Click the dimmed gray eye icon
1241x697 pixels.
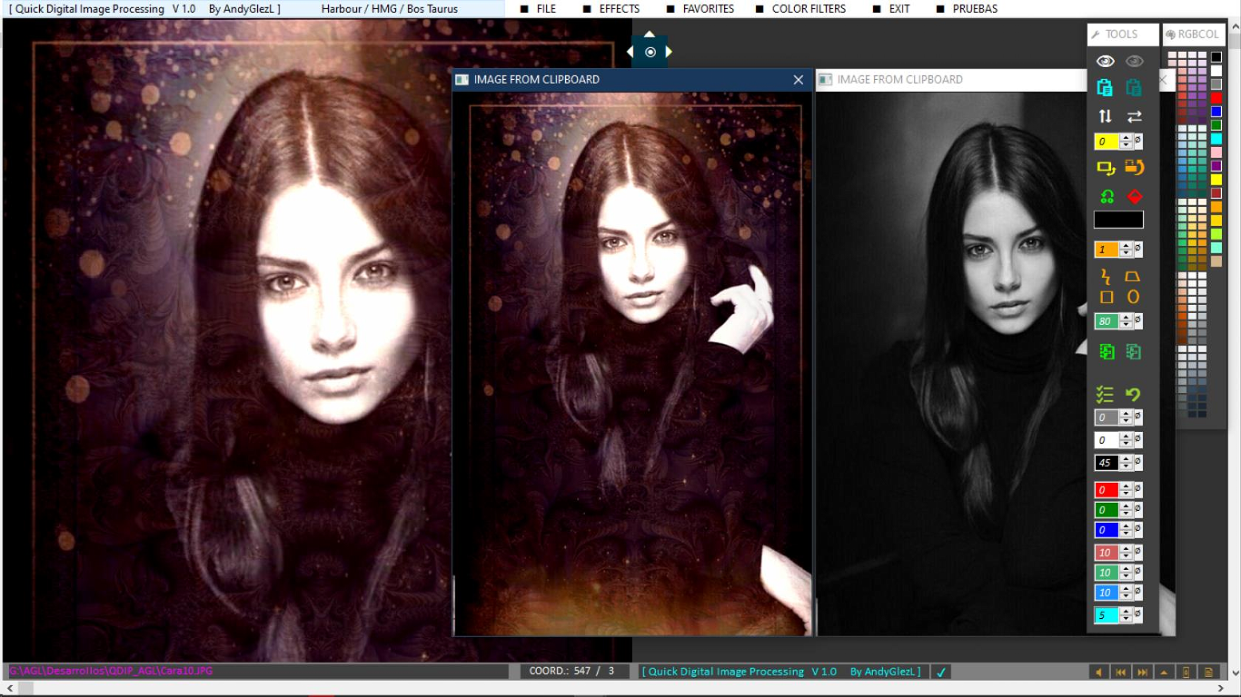click(1134, 61)
